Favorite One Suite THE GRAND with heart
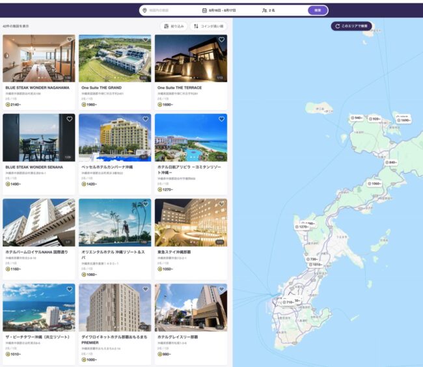 coord(146,40)
